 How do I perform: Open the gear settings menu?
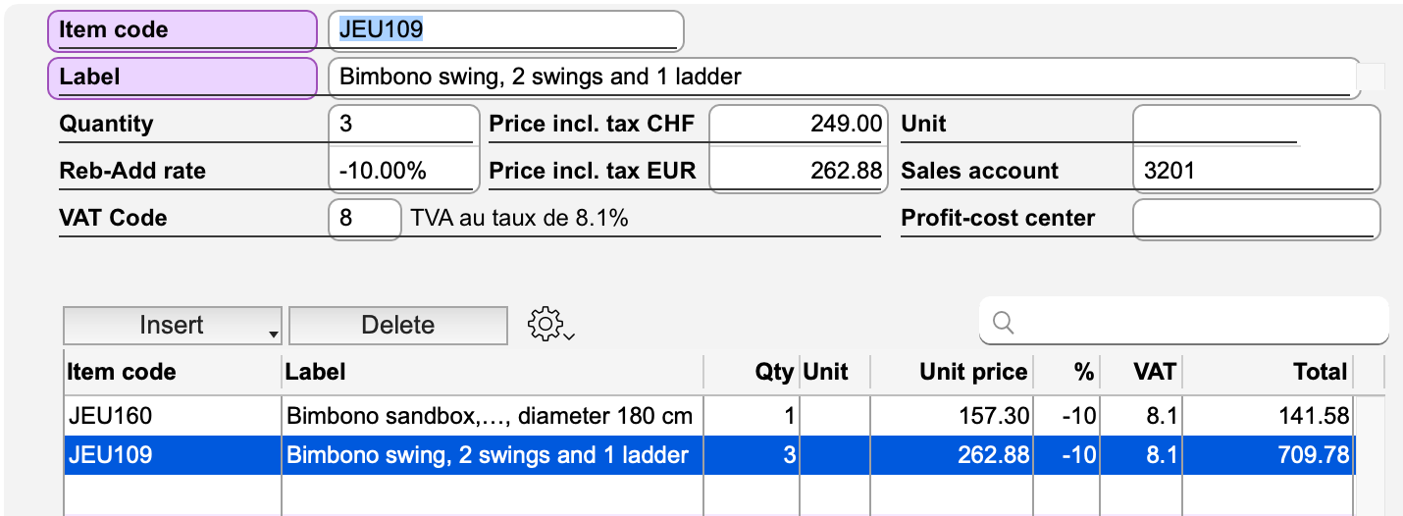tap(549, 324)
